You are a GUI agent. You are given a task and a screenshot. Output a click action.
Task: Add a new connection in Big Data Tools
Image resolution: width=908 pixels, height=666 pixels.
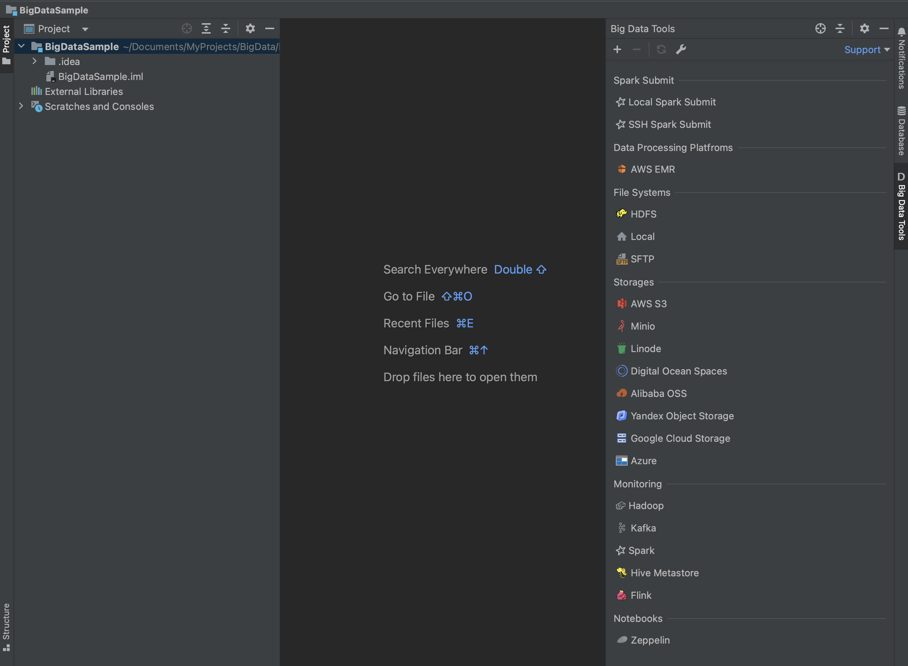click(x=617, y=49)
